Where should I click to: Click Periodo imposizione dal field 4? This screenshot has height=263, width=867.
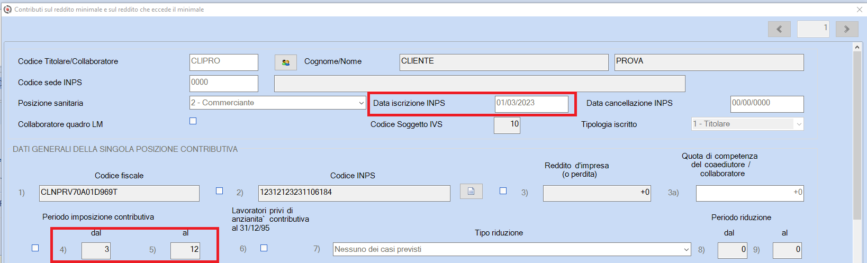[96, 250]
